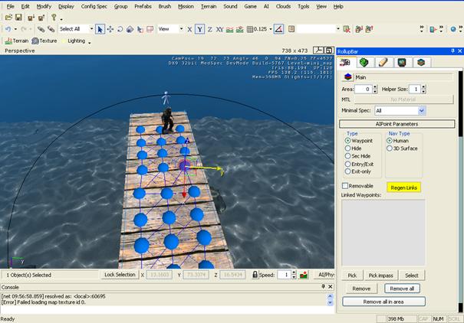Select the Entry/Exit type radio button
The image size is (464, 323).
347,164
